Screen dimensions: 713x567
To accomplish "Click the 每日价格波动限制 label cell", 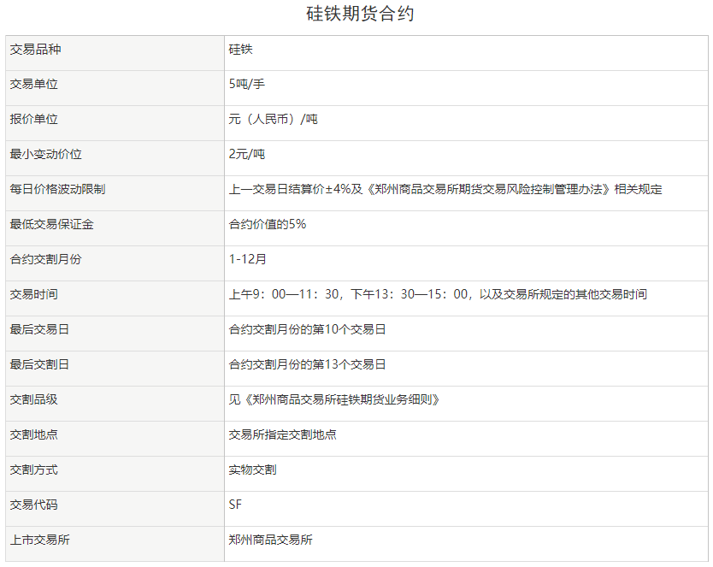I will pyautogui.click(x=57, y=190).
